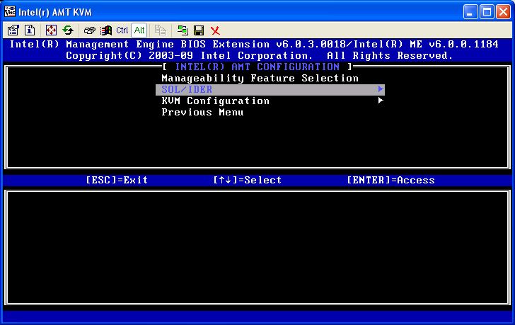This screenshot has height=325, width=515.
Task: Open the properties icon in toolbar
Action: pyautogui.click(x=13, y=30)
